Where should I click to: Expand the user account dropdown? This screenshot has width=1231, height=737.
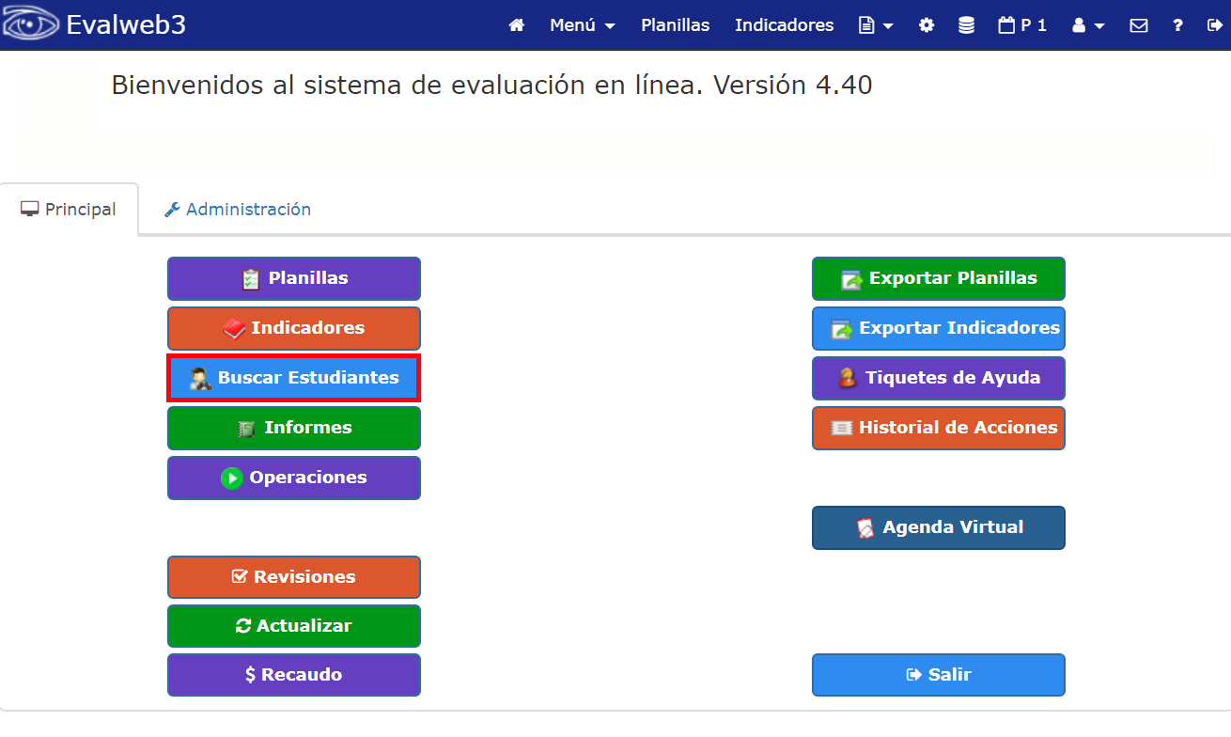pos(1088,25)
